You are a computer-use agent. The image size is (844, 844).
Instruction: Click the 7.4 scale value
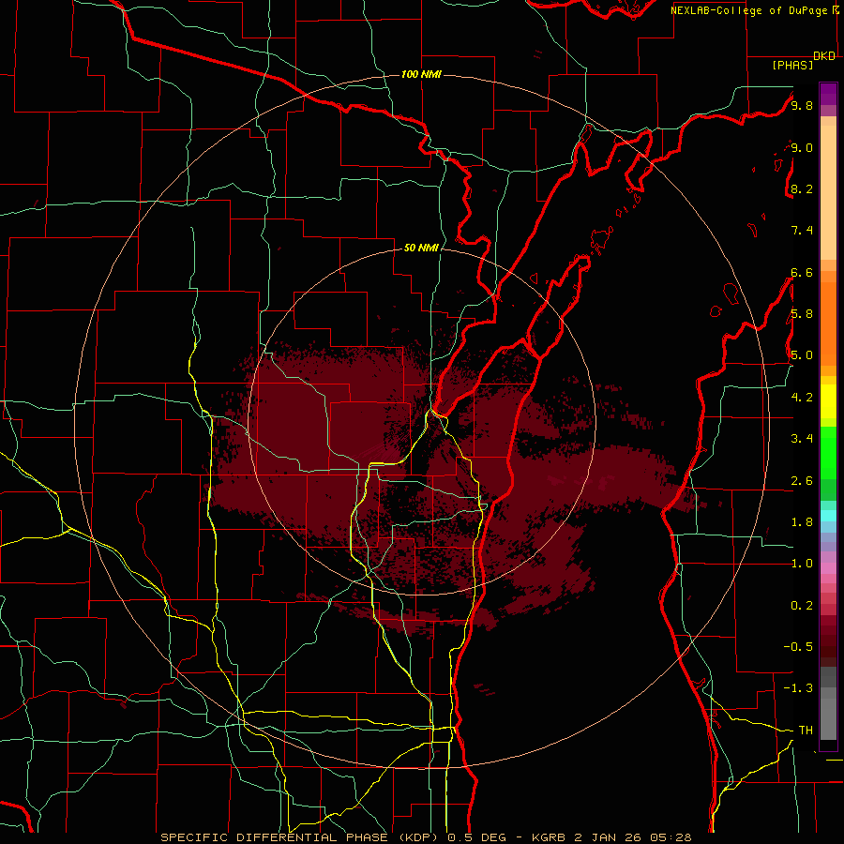pos(802,231)
